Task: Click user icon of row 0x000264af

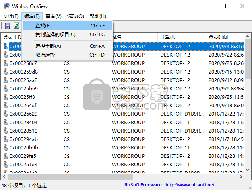Action: (x=6, y=106)
